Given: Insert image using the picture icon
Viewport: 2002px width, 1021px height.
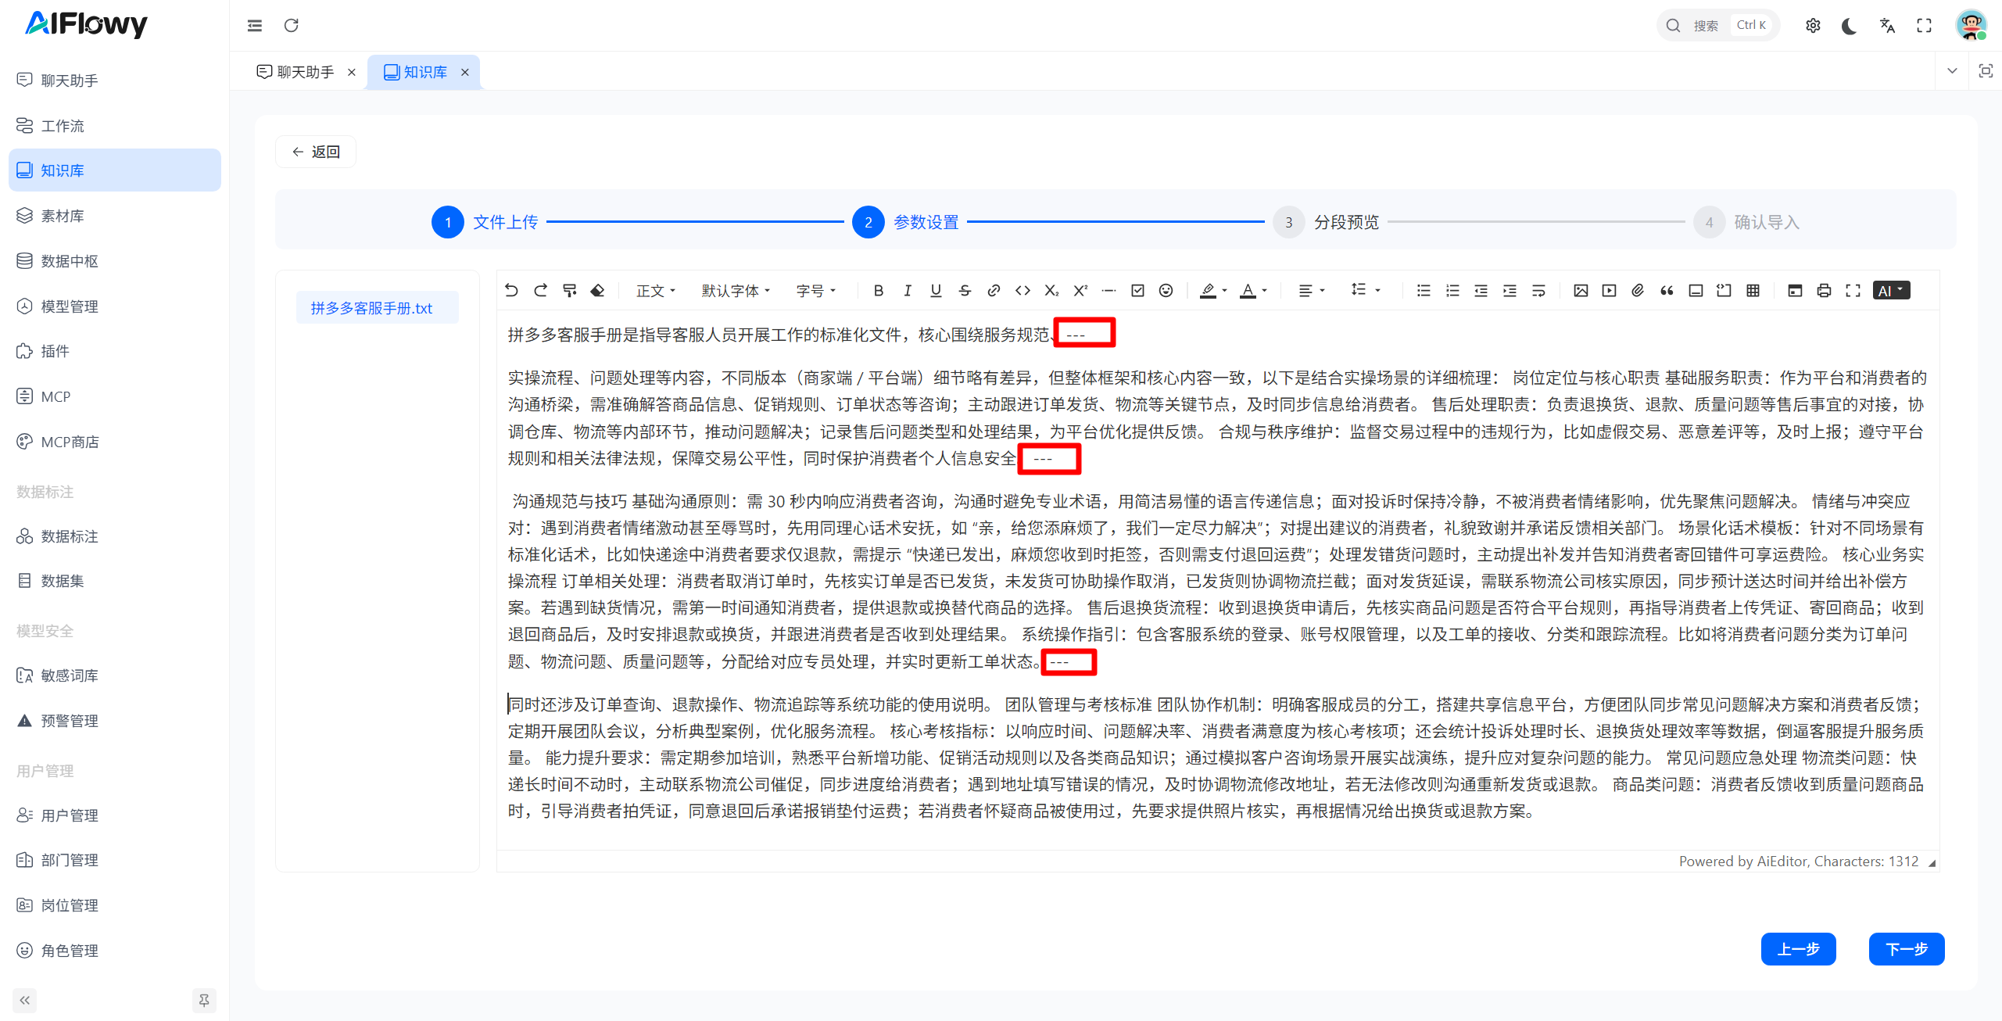Looking at the screenshot, I should click(1580, 290).
